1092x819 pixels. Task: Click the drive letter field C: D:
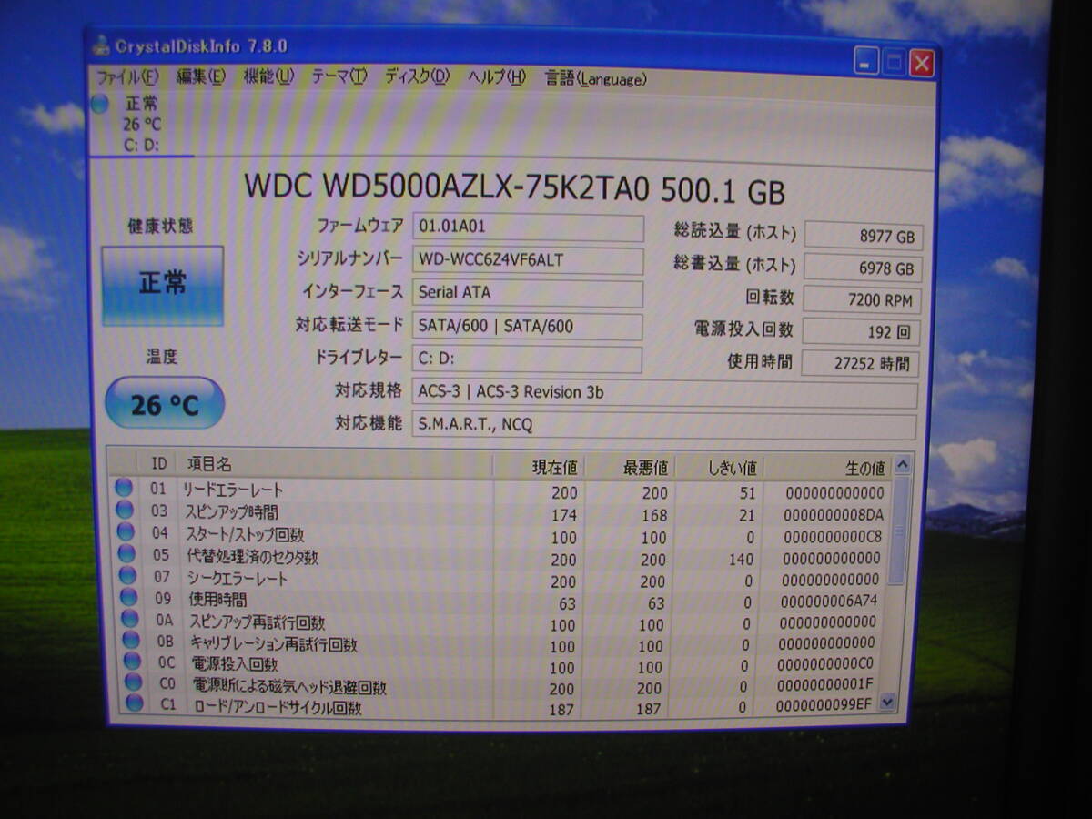coord(527,359)
